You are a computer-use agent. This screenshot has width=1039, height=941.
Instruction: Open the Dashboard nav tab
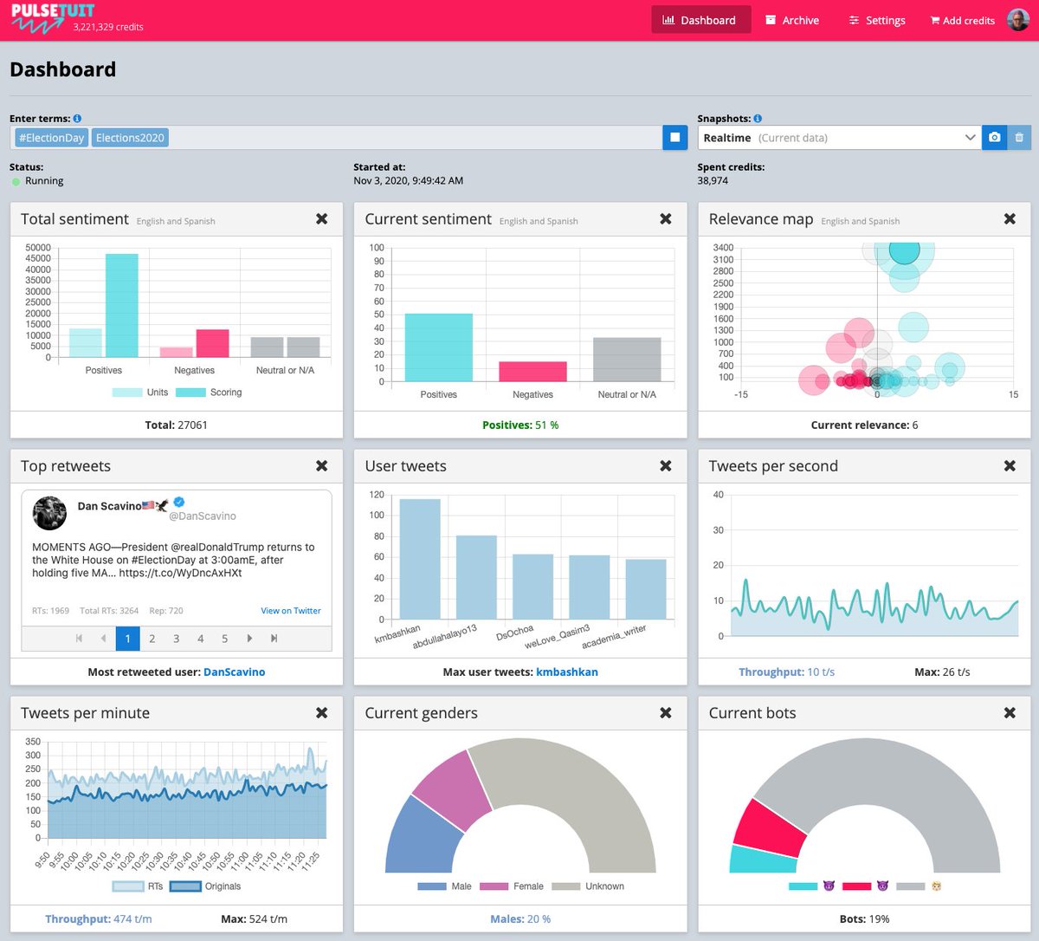pos(700,20)
